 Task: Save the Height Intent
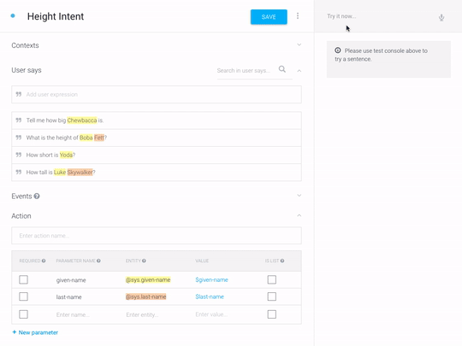coord(269,17)
